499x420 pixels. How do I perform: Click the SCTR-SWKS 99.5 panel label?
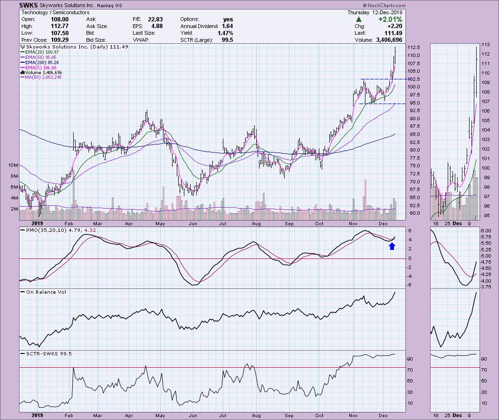click(48, 353)
